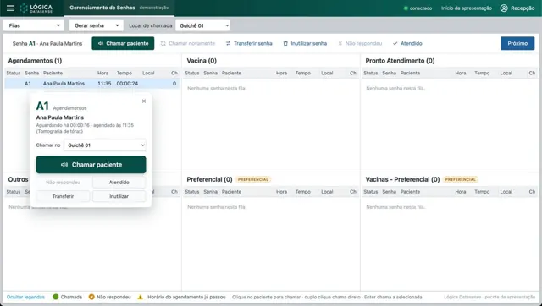
Task: Click Tempo column header in Vacina queue
Action: 303,74
